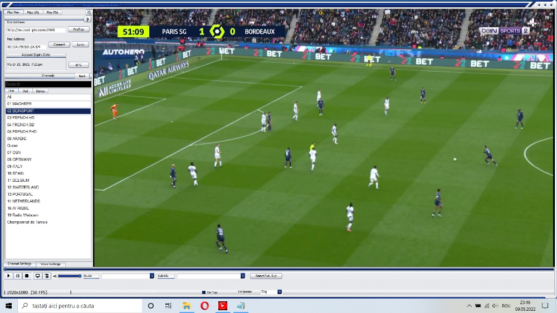Open Opera browser from taskbar

[x=204, y=306]
